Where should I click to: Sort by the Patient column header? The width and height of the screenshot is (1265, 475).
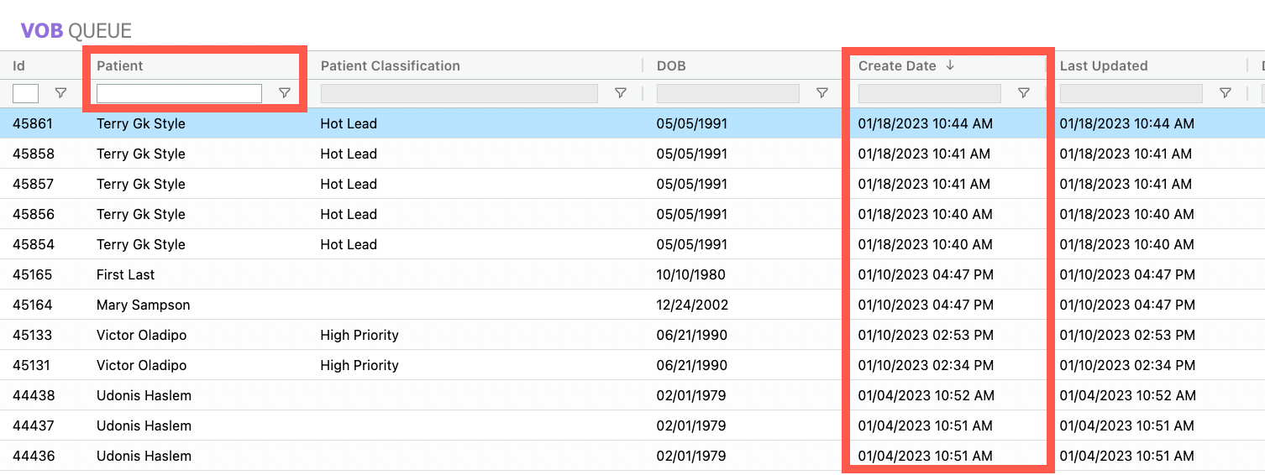(120, 65)
